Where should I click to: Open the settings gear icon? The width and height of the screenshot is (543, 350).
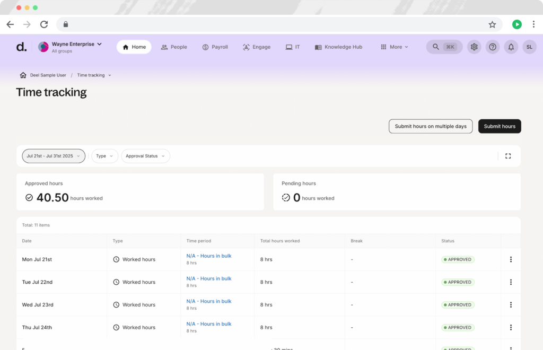[474, 47]
